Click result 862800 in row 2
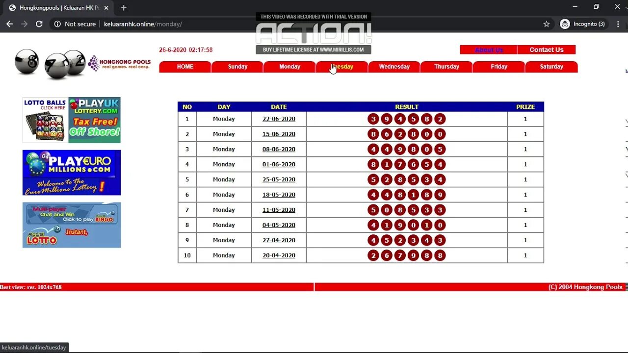Image resolution: width=628 pixels, height=353 pixels. point(407,134)
